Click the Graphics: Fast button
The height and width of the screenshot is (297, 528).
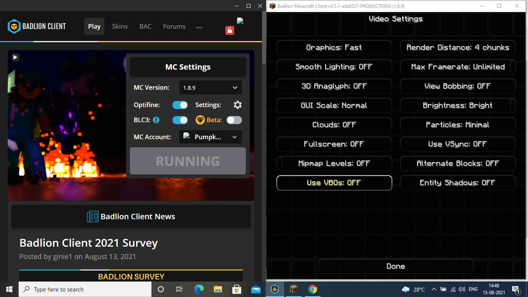pos(334,47)
